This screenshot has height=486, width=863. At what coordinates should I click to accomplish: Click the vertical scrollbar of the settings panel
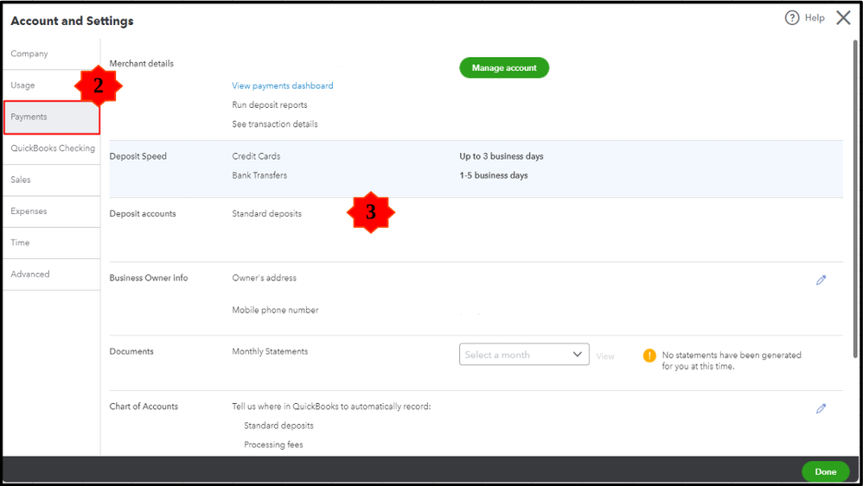coord(854,198)
